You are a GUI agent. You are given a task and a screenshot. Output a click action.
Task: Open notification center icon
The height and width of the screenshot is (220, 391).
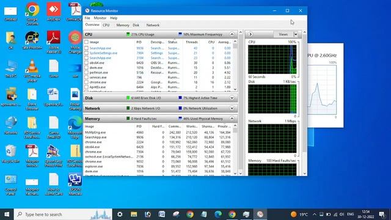pos(382,215)
